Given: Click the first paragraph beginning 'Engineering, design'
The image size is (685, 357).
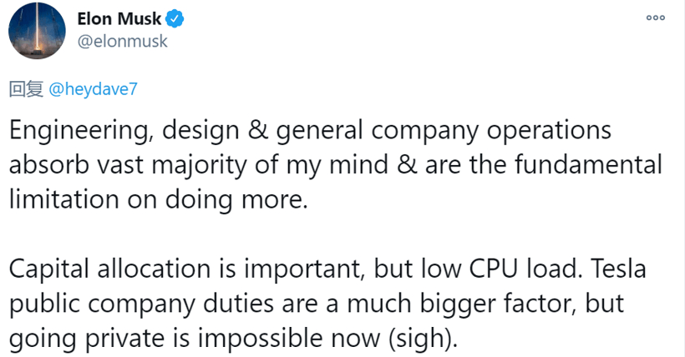Looking at the screenshot, I should click(x=336, y=165).
